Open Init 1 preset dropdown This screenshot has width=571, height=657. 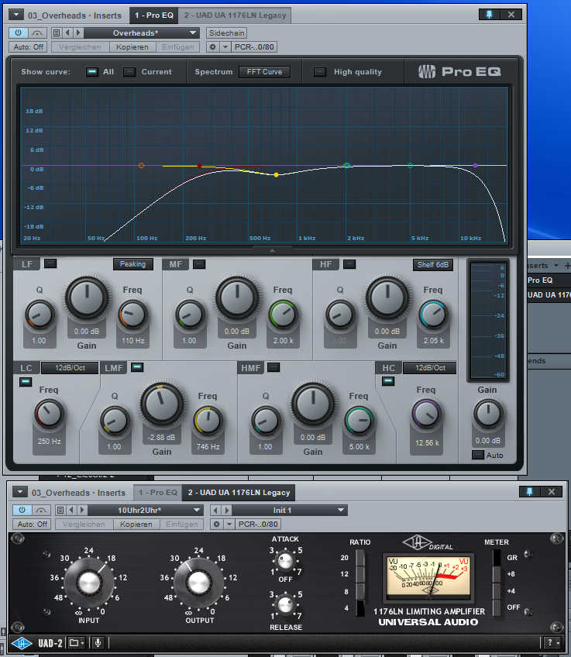289,510
